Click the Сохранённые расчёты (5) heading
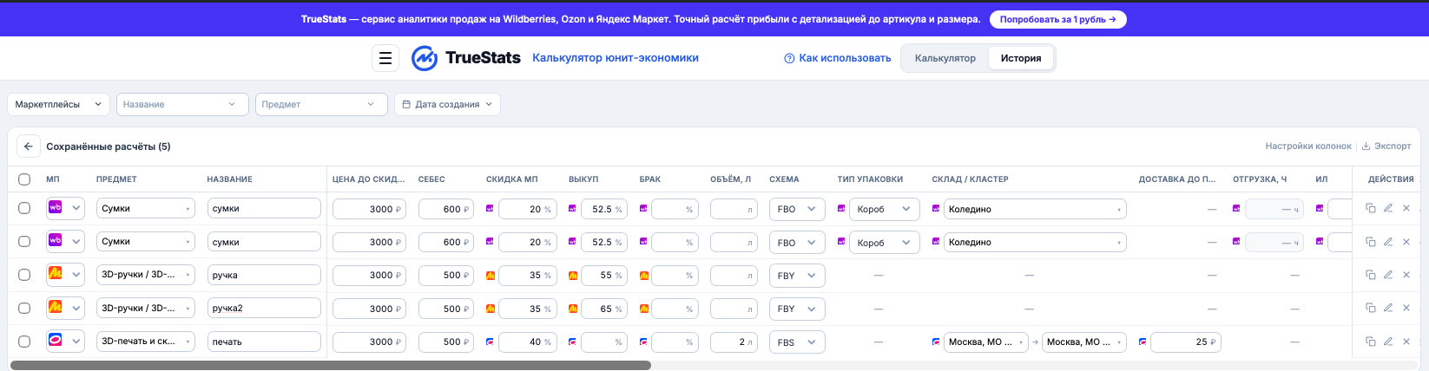The height and width of the screenshot is (371, 1429). point(109,146)
